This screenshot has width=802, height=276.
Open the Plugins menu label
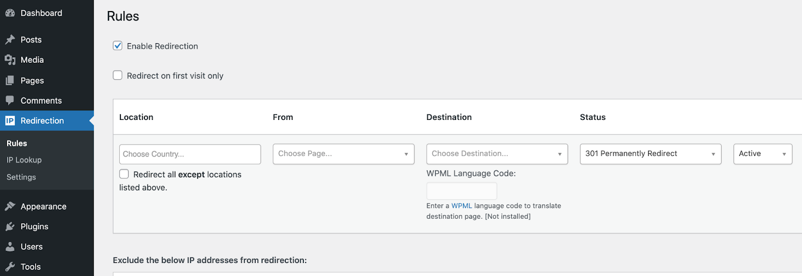(x=34, y=226)
